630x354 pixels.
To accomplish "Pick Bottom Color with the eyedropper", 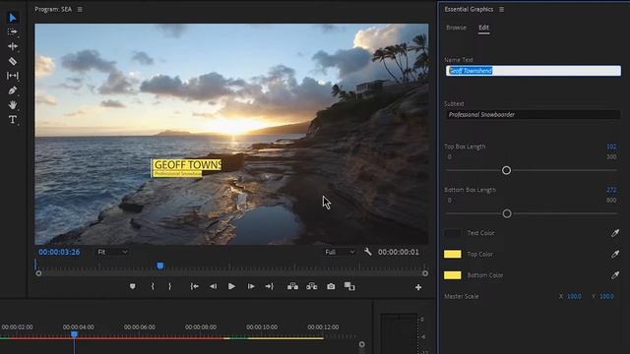I will pos(615,275).
